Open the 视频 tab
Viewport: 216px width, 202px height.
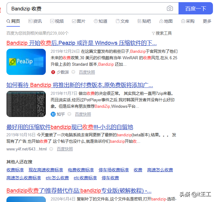tap(57, 21)
